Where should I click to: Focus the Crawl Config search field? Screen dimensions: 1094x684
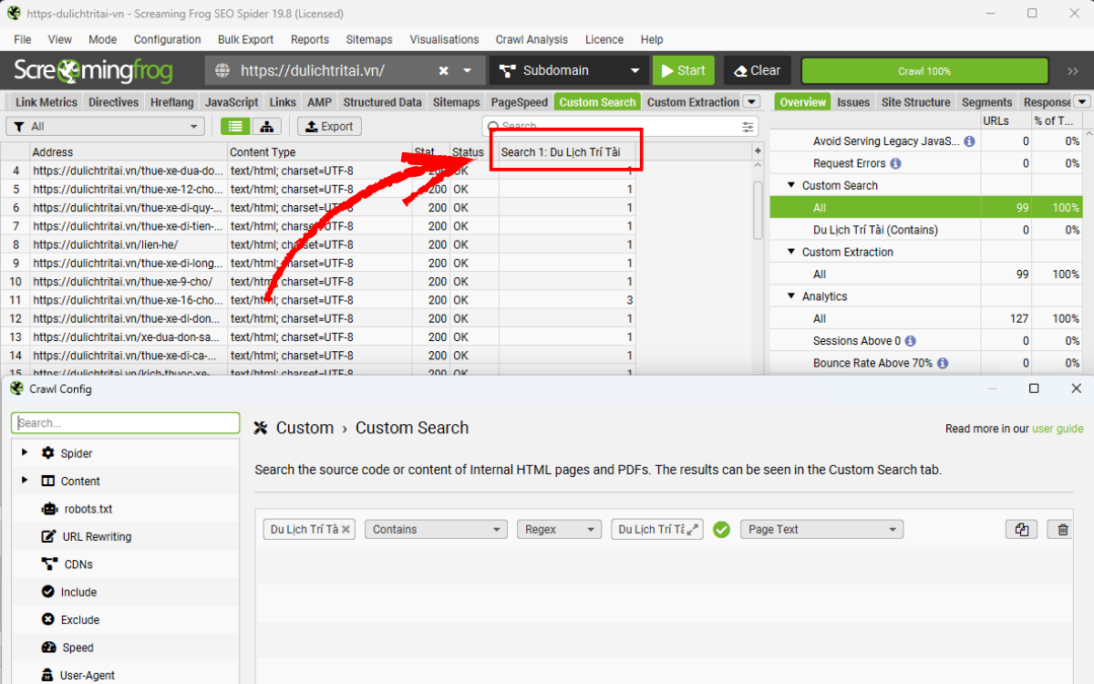pyautogui.click(x=126, y=423)
